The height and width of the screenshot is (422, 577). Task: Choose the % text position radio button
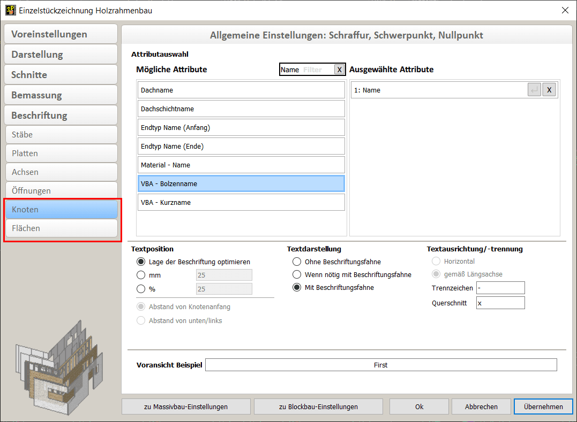click(x=141, y=289)
